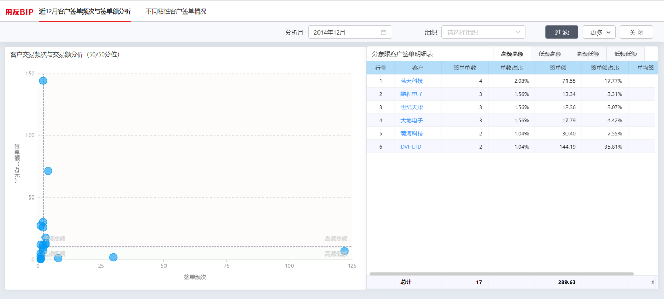Click the topmost bubble near 150 on chart
Screen dimensions: 664x299
(43, 81)
